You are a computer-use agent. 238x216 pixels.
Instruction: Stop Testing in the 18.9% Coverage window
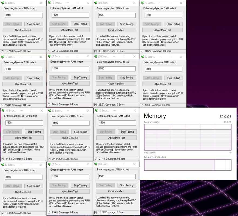[127, 185]
